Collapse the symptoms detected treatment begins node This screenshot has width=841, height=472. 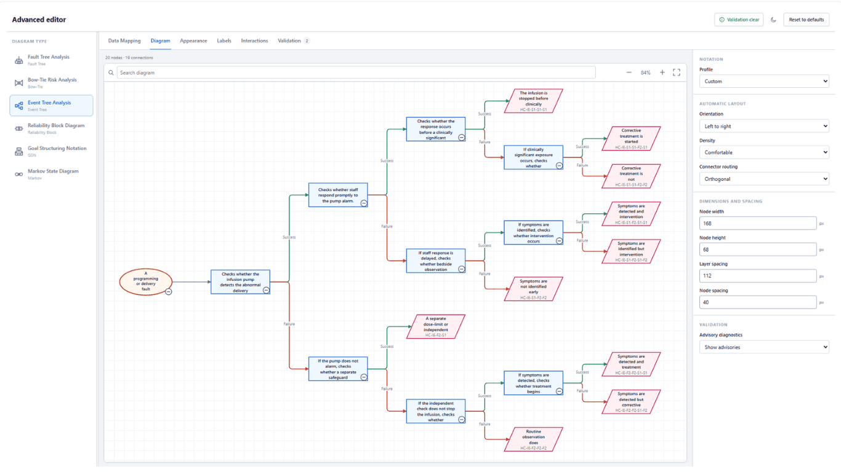click(x=559, y=391)
